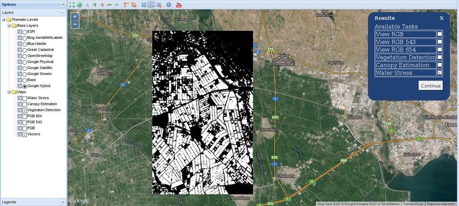
Task: Enable the Water Stress map layer checkbox
Action: tap(25, 98)
